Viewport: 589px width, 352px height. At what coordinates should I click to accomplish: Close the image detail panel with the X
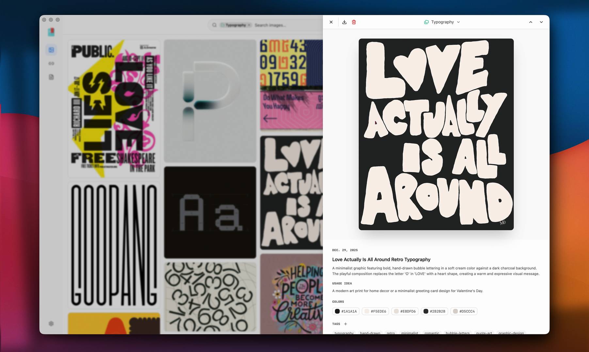pos(331,22)
